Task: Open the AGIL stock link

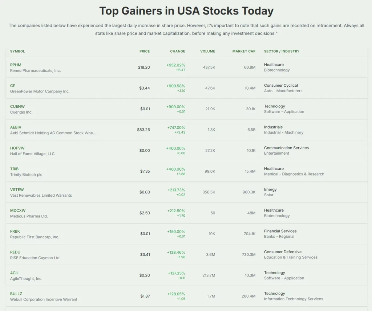Action: click(15, 273)
